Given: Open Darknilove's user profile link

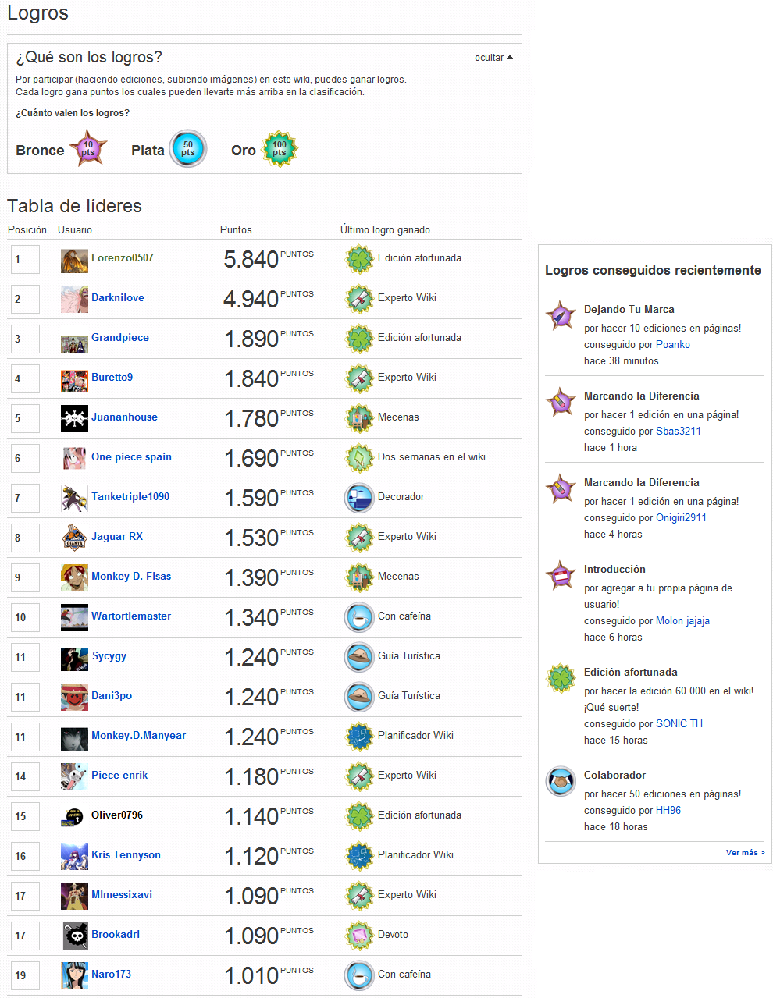Looking at the screenshot, I should (x=118, y=298).
